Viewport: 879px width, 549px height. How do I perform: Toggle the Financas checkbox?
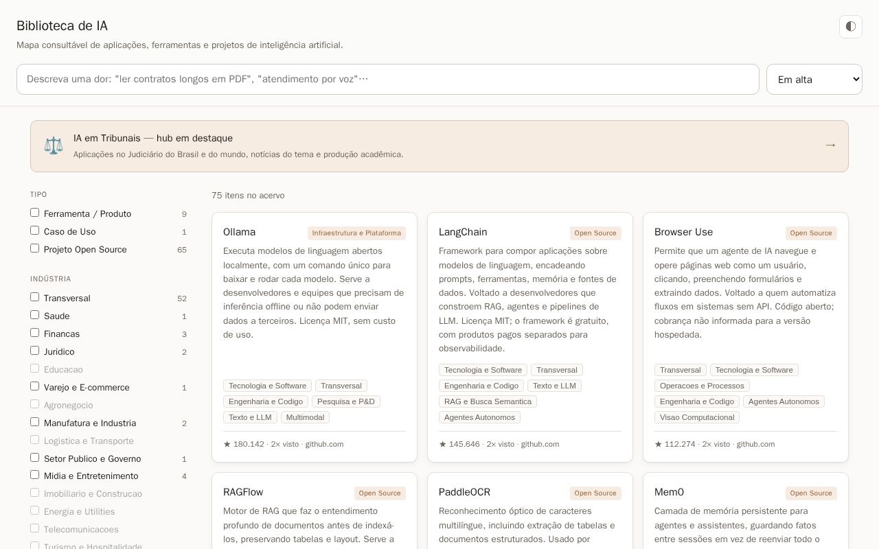34,333
